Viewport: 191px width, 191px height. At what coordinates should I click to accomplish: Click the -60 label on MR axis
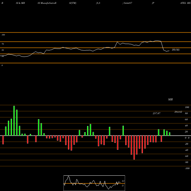point(186,156)
